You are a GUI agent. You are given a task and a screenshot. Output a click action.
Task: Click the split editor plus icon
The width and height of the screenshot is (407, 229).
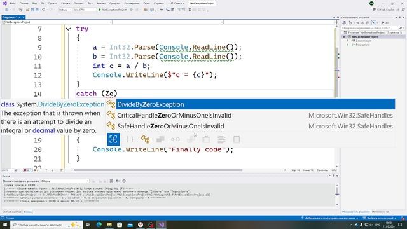click(336, 22)
